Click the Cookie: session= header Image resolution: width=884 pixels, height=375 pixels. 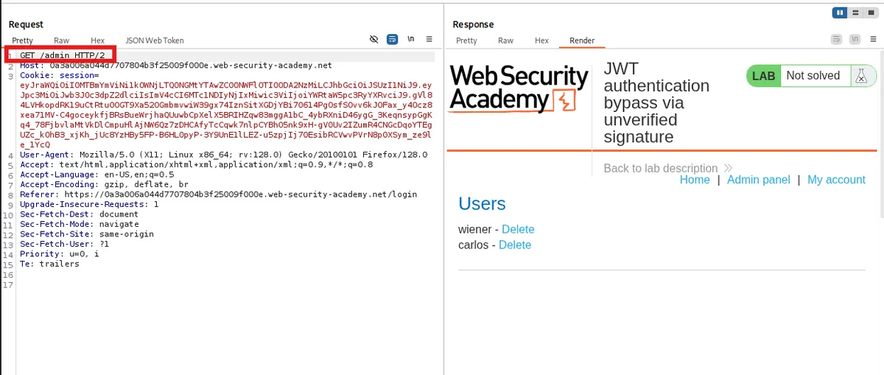coord(59,75)
